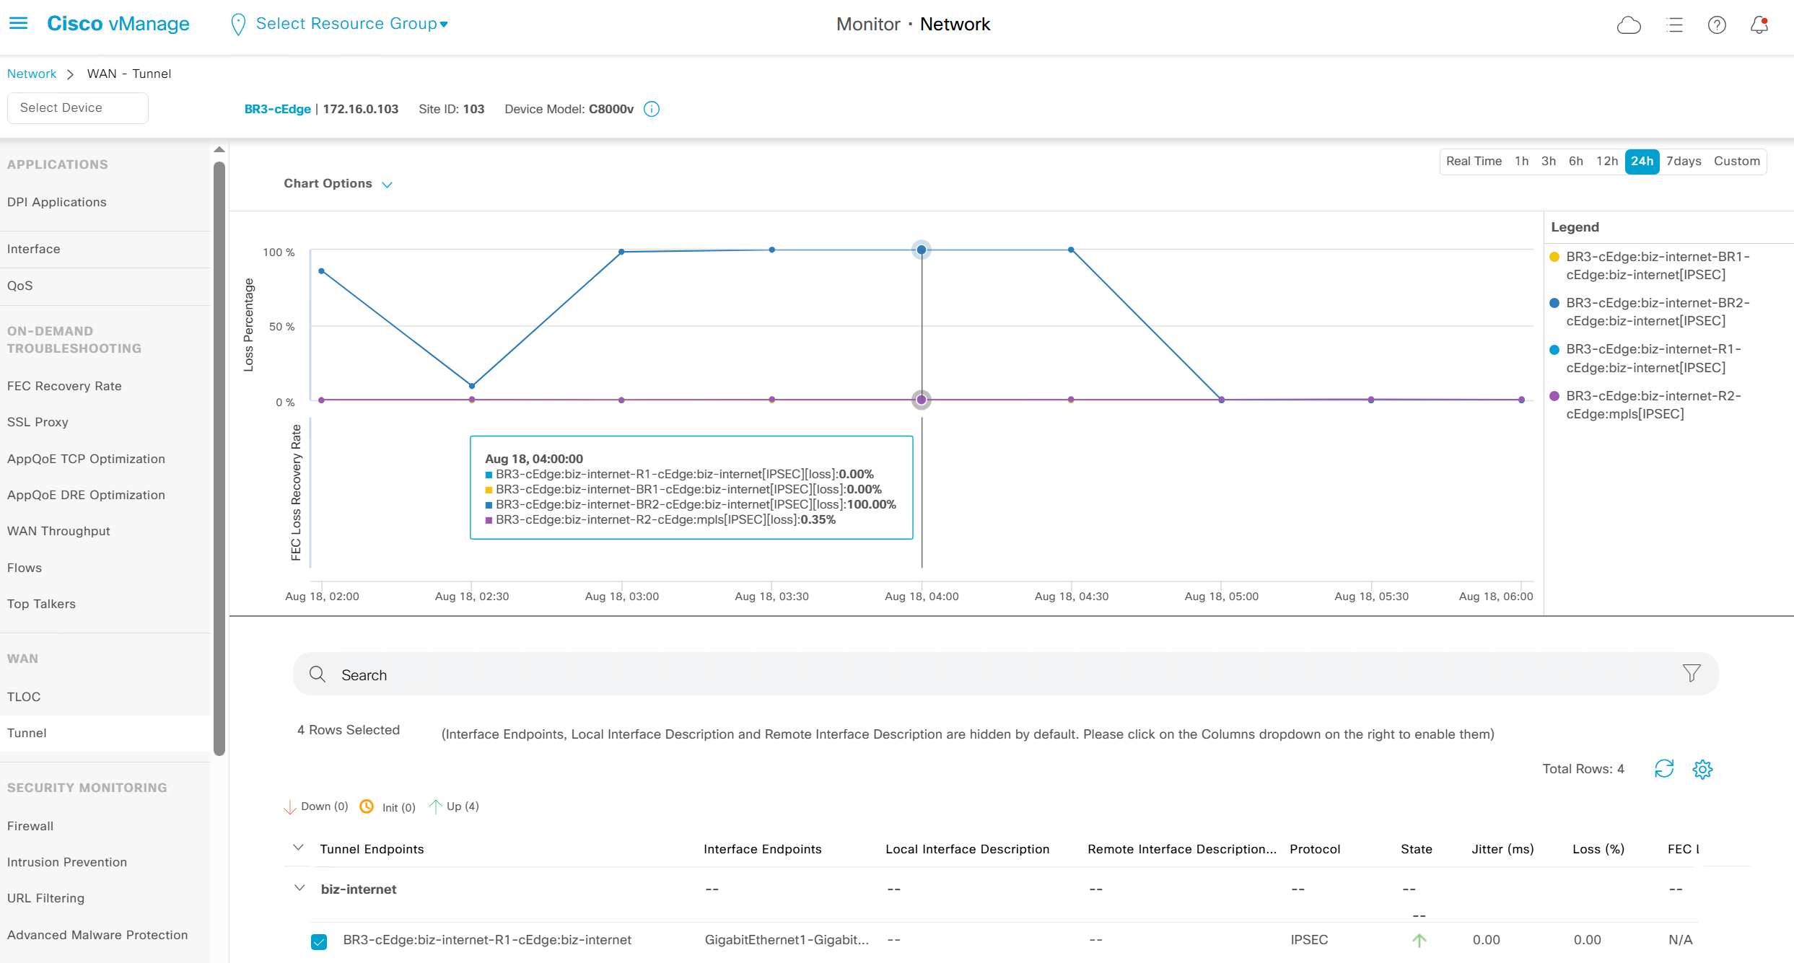Open the help question mark icon
This screenshot has width=1794, height=963.
pyautogui.click(x=1717, y=25)
